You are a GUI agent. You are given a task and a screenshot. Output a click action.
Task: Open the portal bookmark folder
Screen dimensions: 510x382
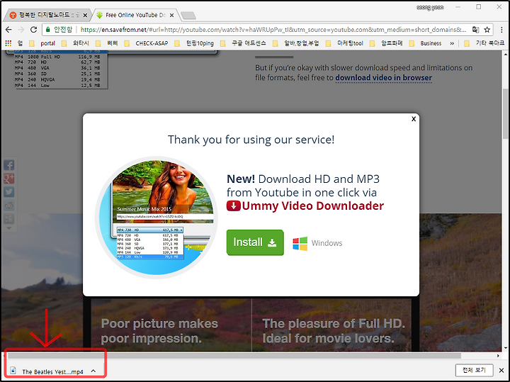coord(42,43)
